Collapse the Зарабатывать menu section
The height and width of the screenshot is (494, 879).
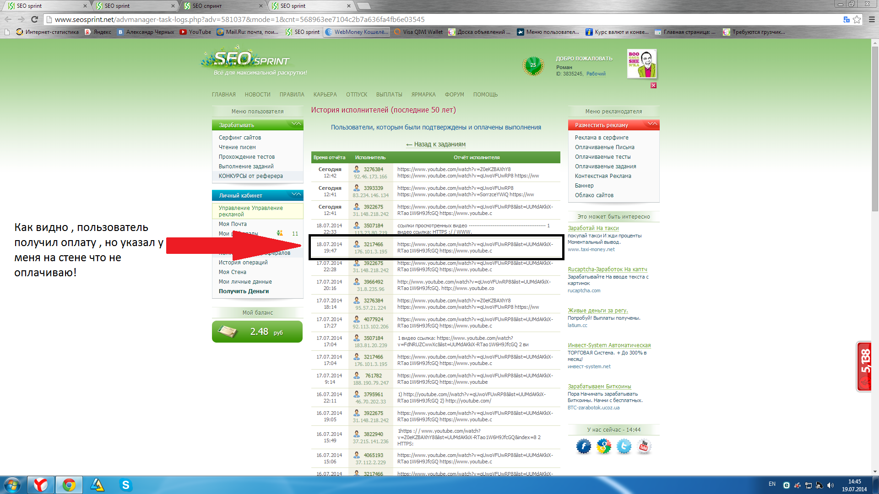(296, 124)
